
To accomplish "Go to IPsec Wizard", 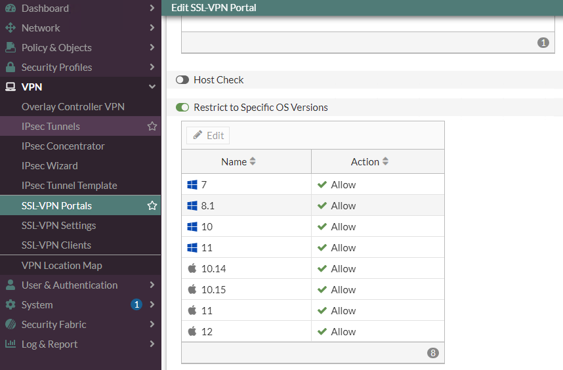I will (x=50, y=166).
